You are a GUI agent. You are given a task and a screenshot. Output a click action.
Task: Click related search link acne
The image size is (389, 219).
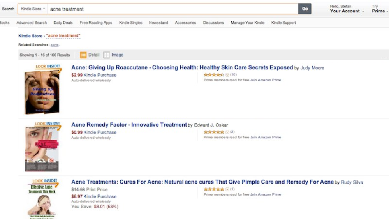(54, 45)
